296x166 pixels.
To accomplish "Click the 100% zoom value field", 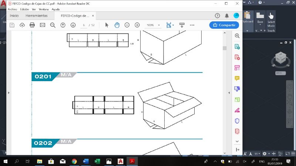I will pos(150,25).
